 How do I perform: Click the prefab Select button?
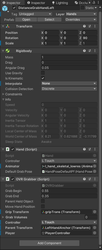49,20
